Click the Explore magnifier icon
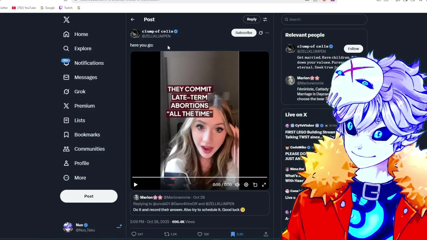Viewport: 427px width, 240px height. click(66, 49)
